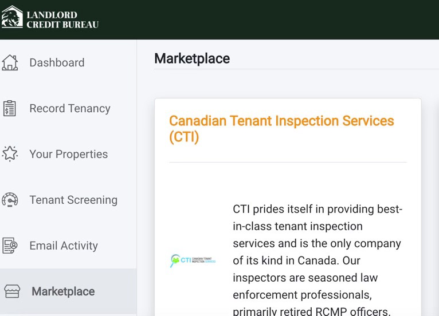Screen dimensions: 439x316
Task: Click the CTI company logo thumbnail
Action: (193, 260)
